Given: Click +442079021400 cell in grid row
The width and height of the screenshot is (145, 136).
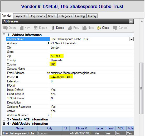Looking at the screenshot, I should [x=81, y=133].
